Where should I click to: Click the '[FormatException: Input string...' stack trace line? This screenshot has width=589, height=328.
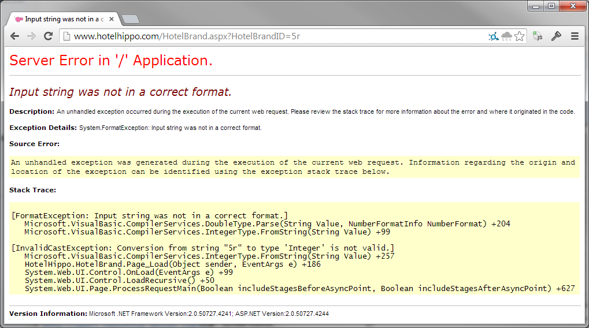150,216
